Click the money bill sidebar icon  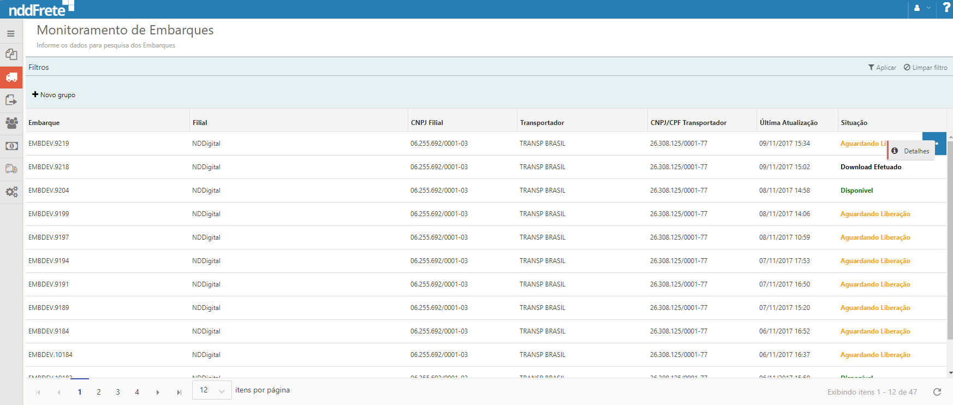point(11,146)
